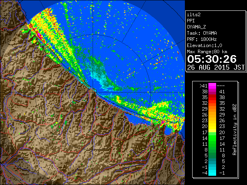Screen dimensions: 247x185
Task: Click the 'ilts2' label in the info box
Action: point(194,15)
